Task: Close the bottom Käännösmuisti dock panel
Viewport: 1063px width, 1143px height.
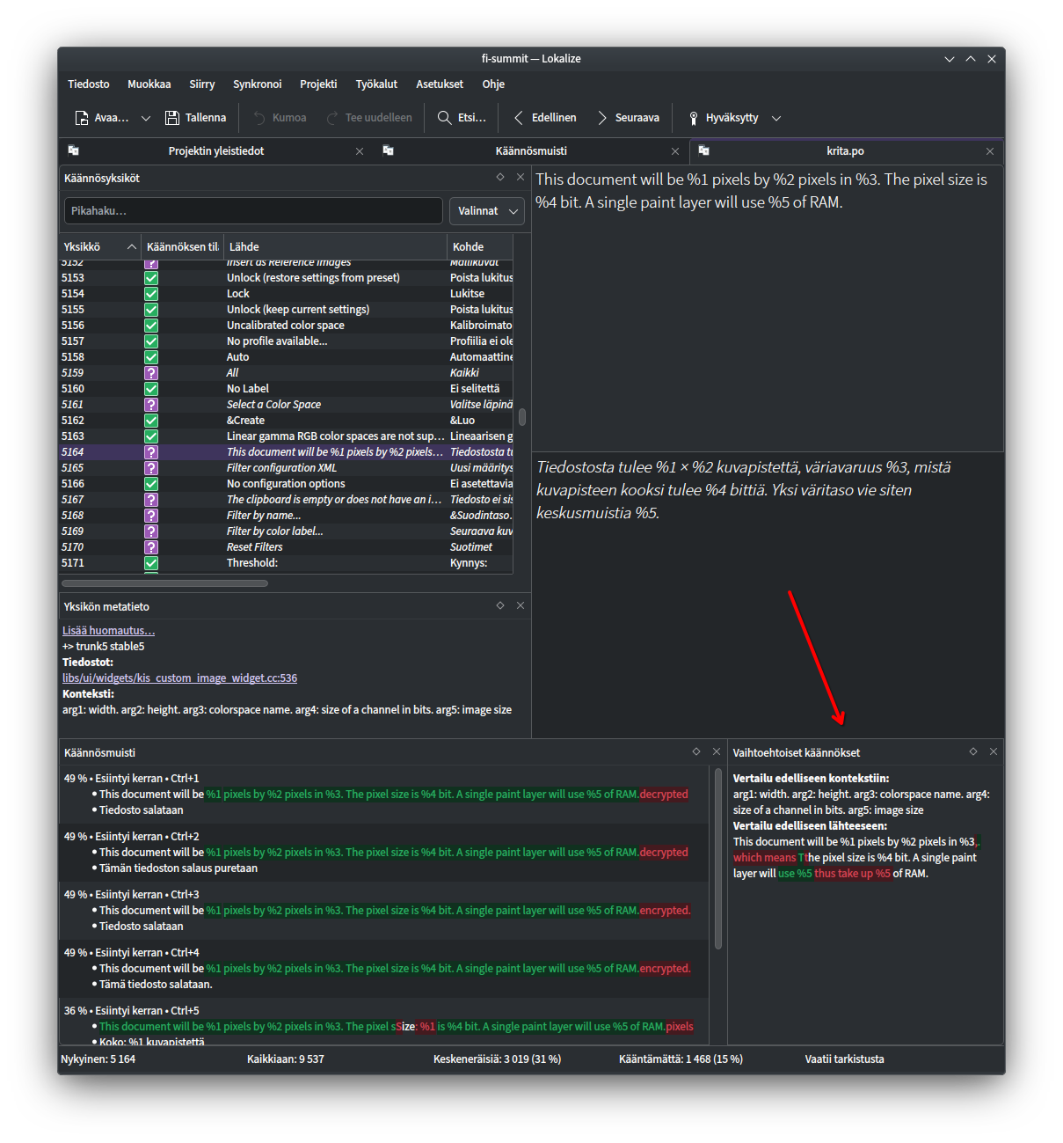Action: [x=717, y=752]
